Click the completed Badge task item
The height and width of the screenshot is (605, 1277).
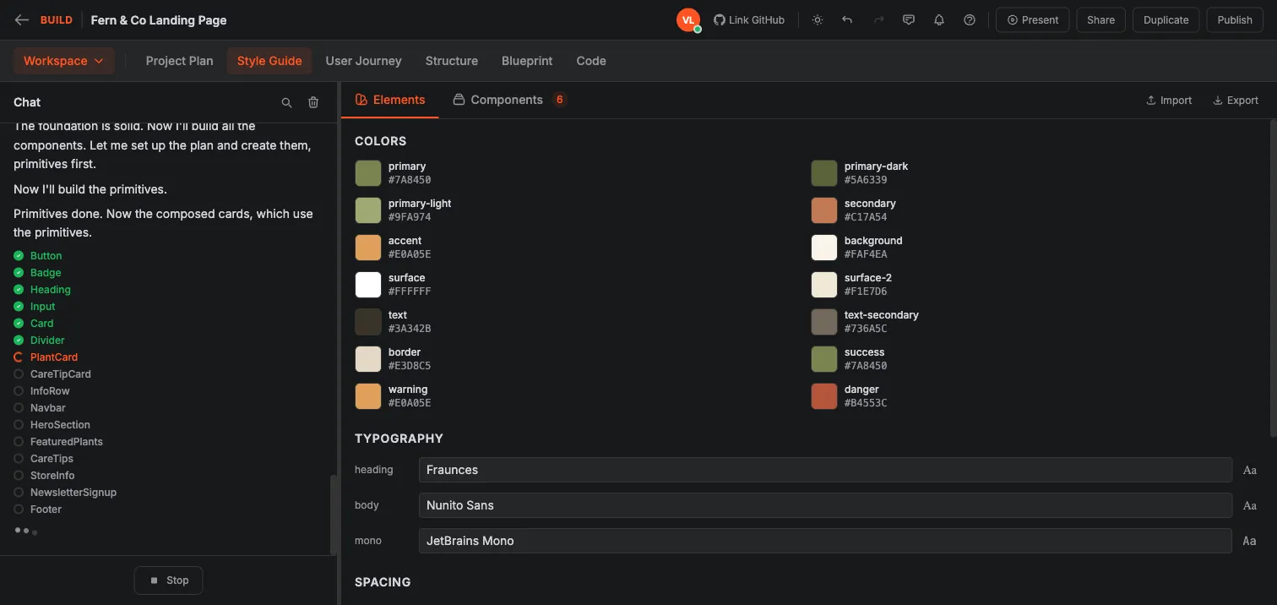pos(46,273)
